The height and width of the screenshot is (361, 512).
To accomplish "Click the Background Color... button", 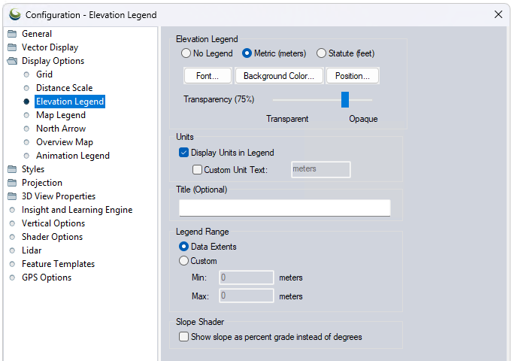I will coord(279,76).
